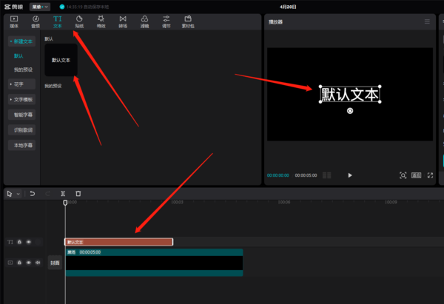
Task: Click the split clip icon in timeline toolbar
Action: [x=63, y=194]
